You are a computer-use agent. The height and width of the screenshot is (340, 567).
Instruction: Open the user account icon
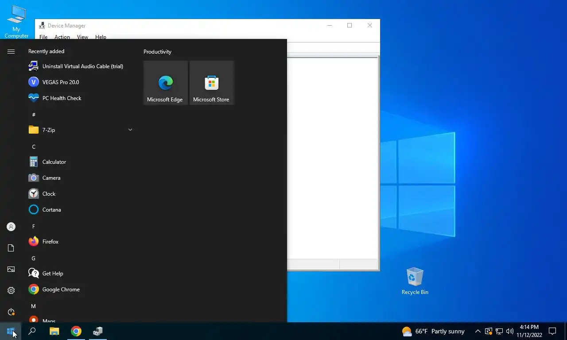(11, 227)
